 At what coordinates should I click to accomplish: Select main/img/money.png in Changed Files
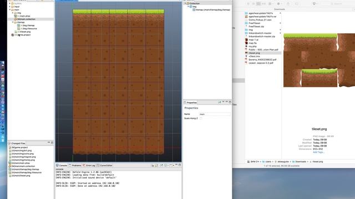(x=22, y=160)
